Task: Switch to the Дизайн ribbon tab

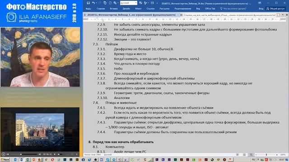Action: tap(126, 9)
